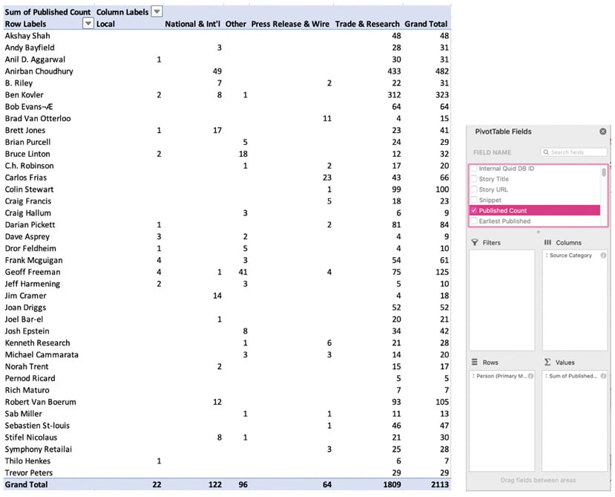Click the info icon on Person field
Screen dimensions: 615x497
pos(530,376)
